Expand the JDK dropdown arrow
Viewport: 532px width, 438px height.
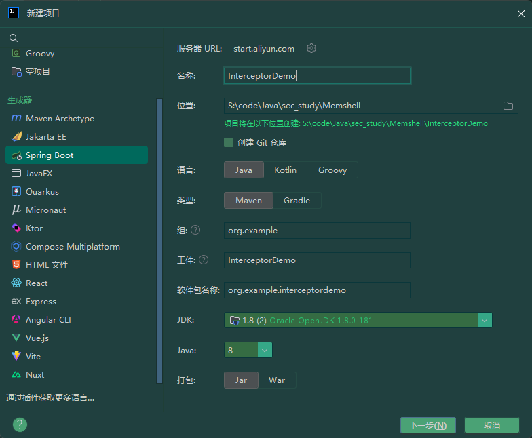[484, 320]
